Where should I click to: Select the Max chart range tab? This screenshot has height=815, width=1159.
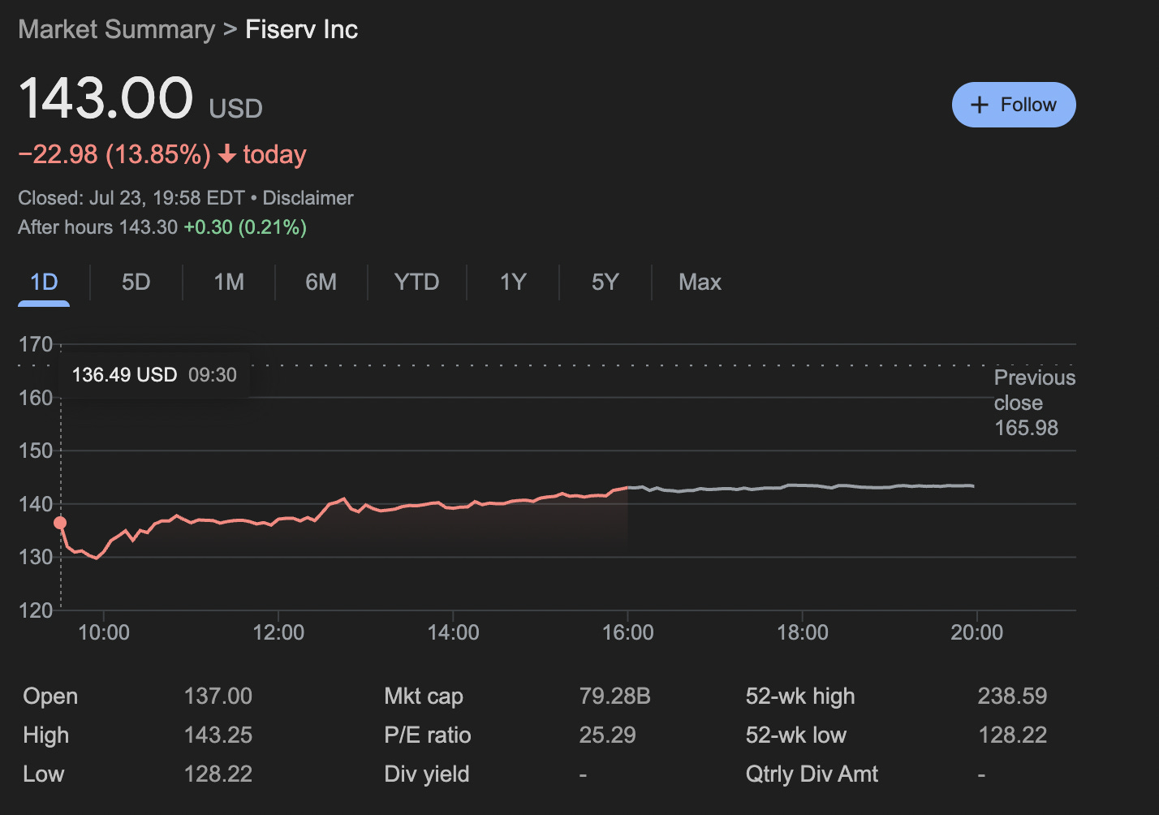(x=700, y=282)
